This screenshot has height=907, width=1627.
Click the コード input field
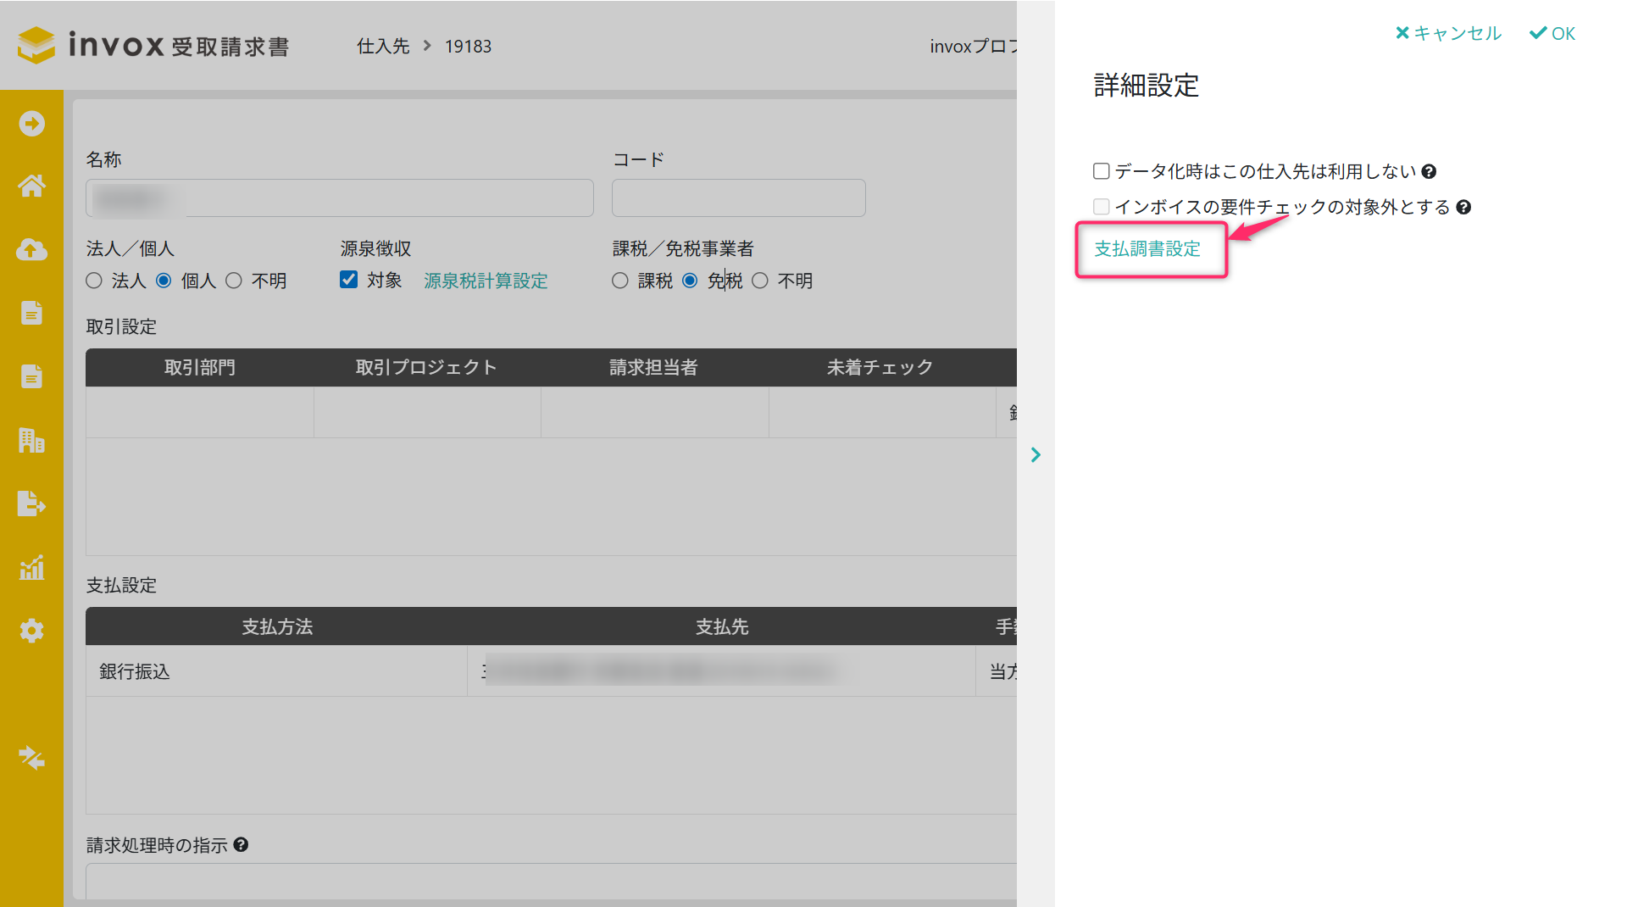coord(738,198)
